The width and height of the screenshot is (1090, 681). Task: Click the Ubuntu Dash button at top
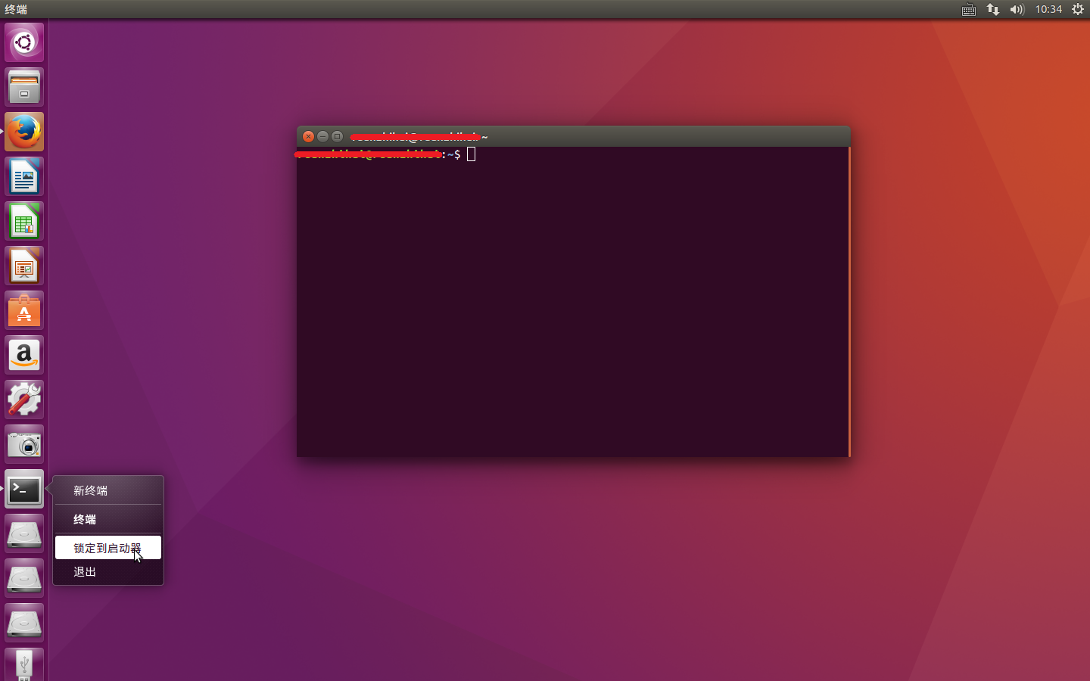23,42
